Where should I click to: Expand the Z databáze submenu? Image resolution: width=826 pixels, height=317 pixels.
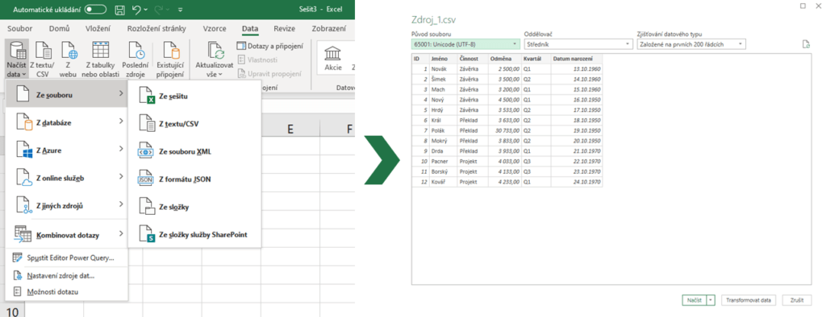coord(66,122)
